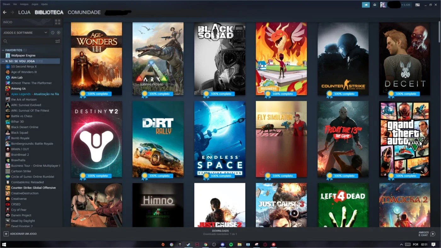Collapse the N Sei Se Vou Joga collection

click(x=3, y=61)
